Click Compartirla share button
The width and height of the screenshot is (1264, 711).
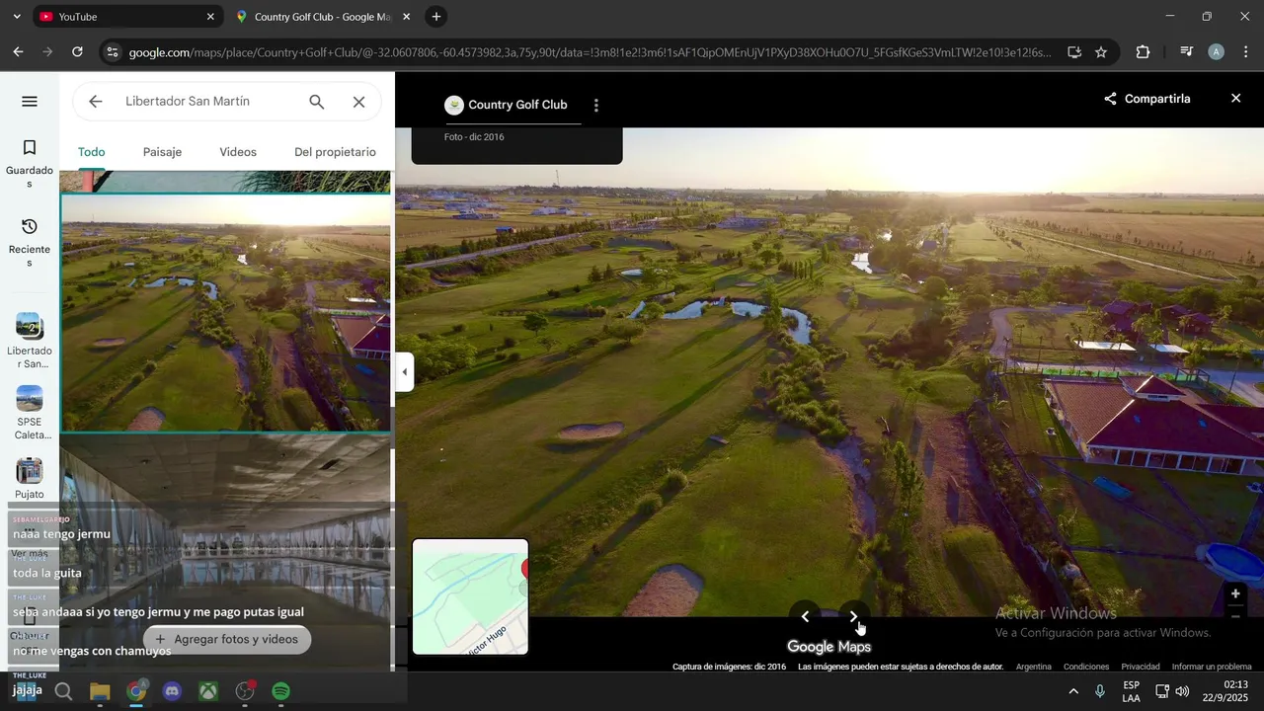(1146, 99)
